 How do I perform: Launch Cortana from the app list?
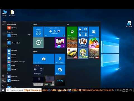(x=19, y=69)
